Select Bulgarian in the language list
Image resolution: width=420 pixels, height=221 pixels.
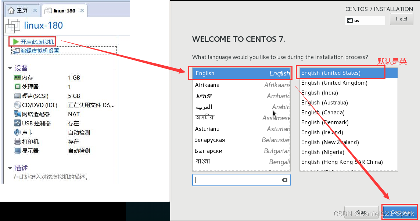[x=241, y=151]
